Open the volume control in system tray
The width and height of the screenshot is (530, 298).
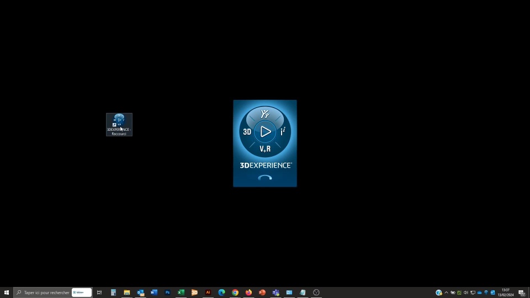(466, 292)
